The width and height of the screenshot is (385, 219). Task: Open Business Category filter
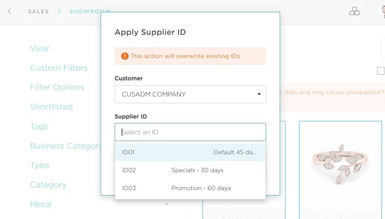pyautogui.click(x=65, y=146)
